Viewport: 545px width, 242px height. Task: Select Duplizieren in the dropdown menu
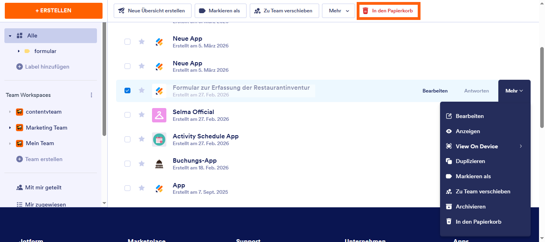(x=485, y=161)
